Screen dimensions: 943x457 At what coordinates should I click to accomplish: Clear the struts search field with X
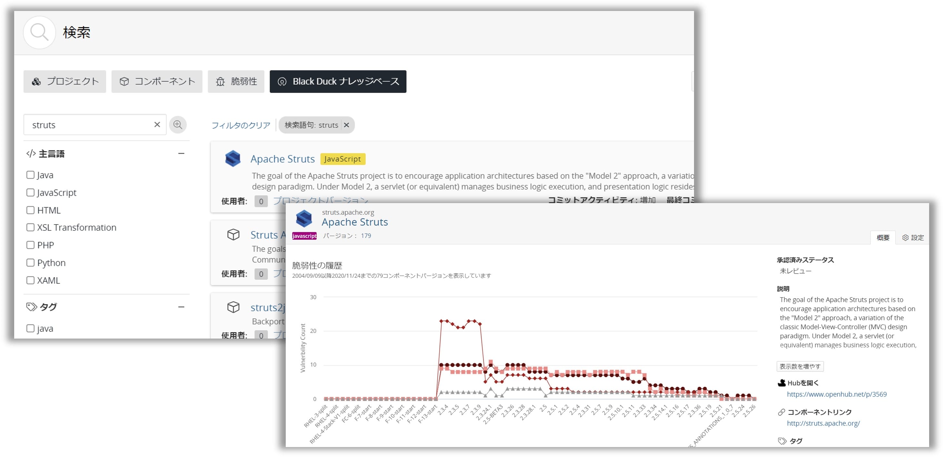(157, 125)
